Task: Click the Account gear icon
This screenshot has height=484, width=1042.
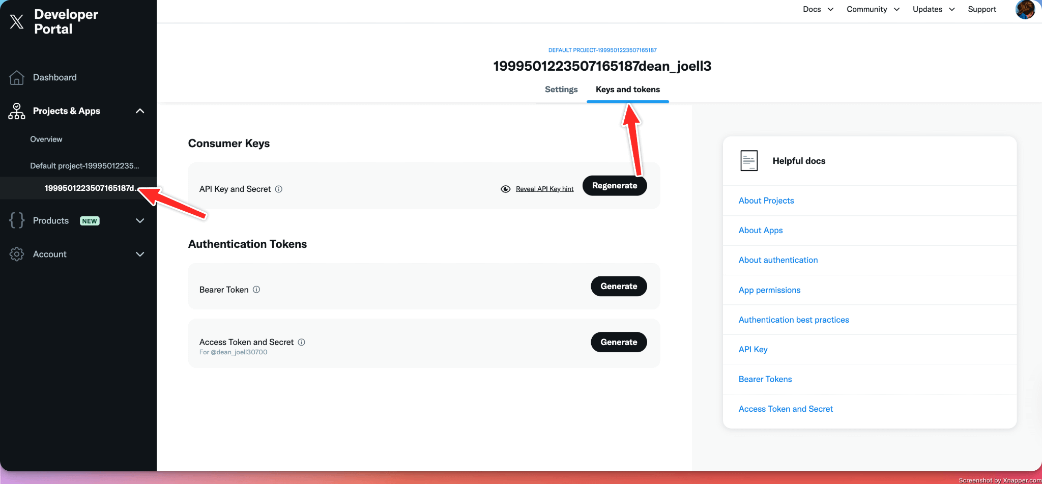Action: [17, 254]
